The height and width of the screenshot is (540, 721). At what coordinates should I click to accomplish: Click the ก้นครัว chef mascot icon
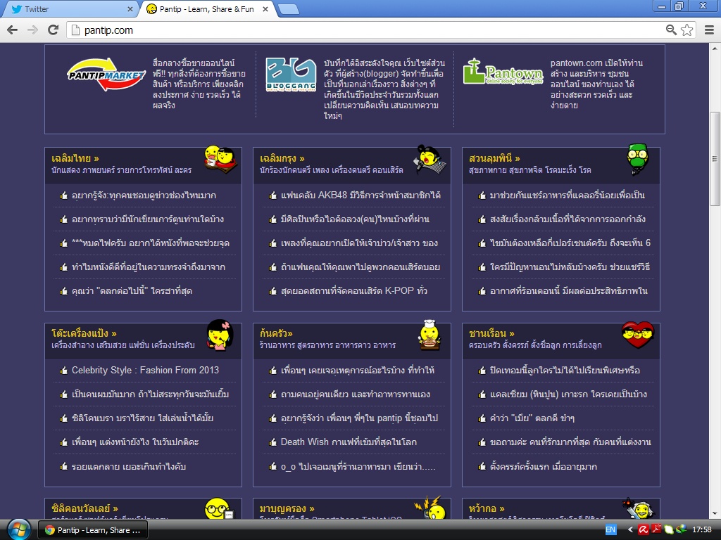tap(429, 335)
